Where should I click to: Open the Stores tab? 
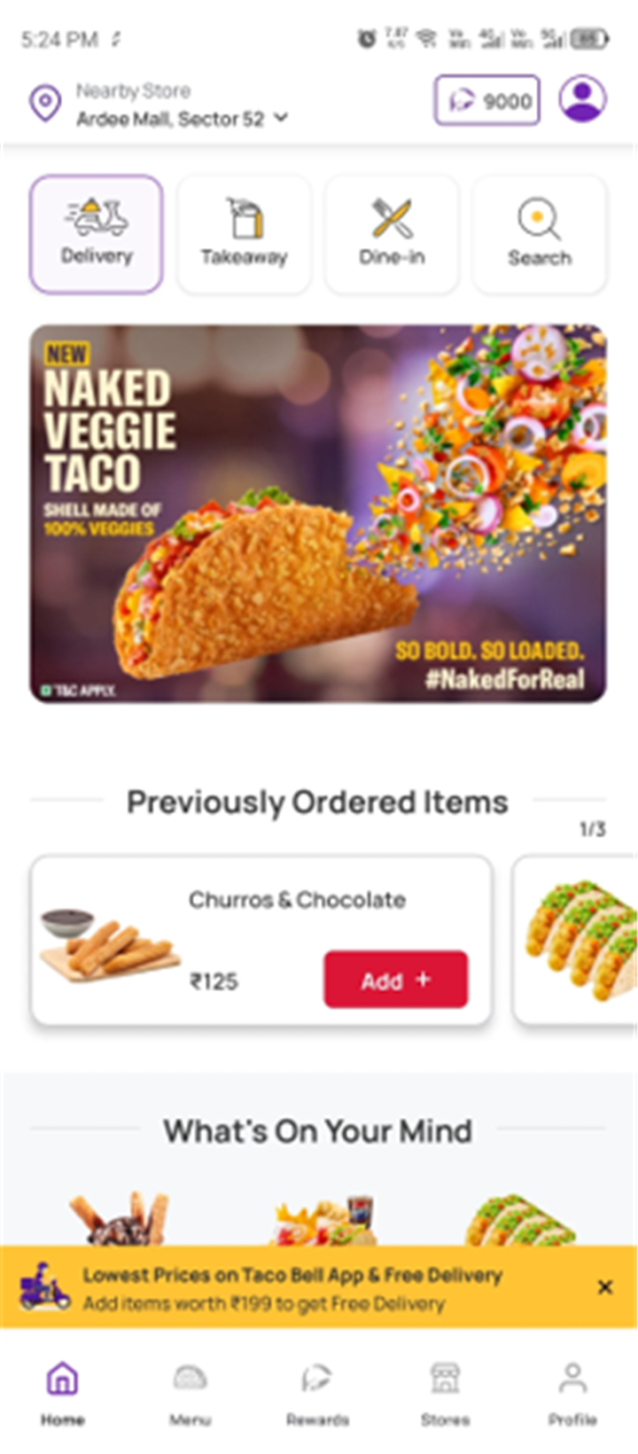tap(445, 1394)
